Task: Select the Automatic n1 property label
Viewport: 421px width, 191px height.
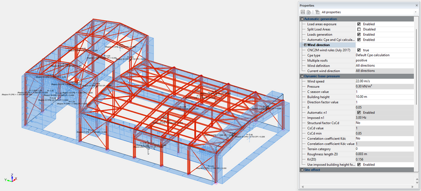Action: (317, 113)
